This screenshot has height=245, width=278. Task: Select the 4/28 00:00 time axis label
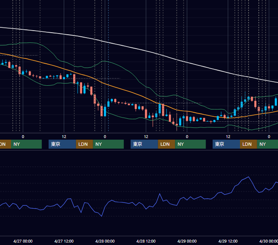(x=105, y=241)
